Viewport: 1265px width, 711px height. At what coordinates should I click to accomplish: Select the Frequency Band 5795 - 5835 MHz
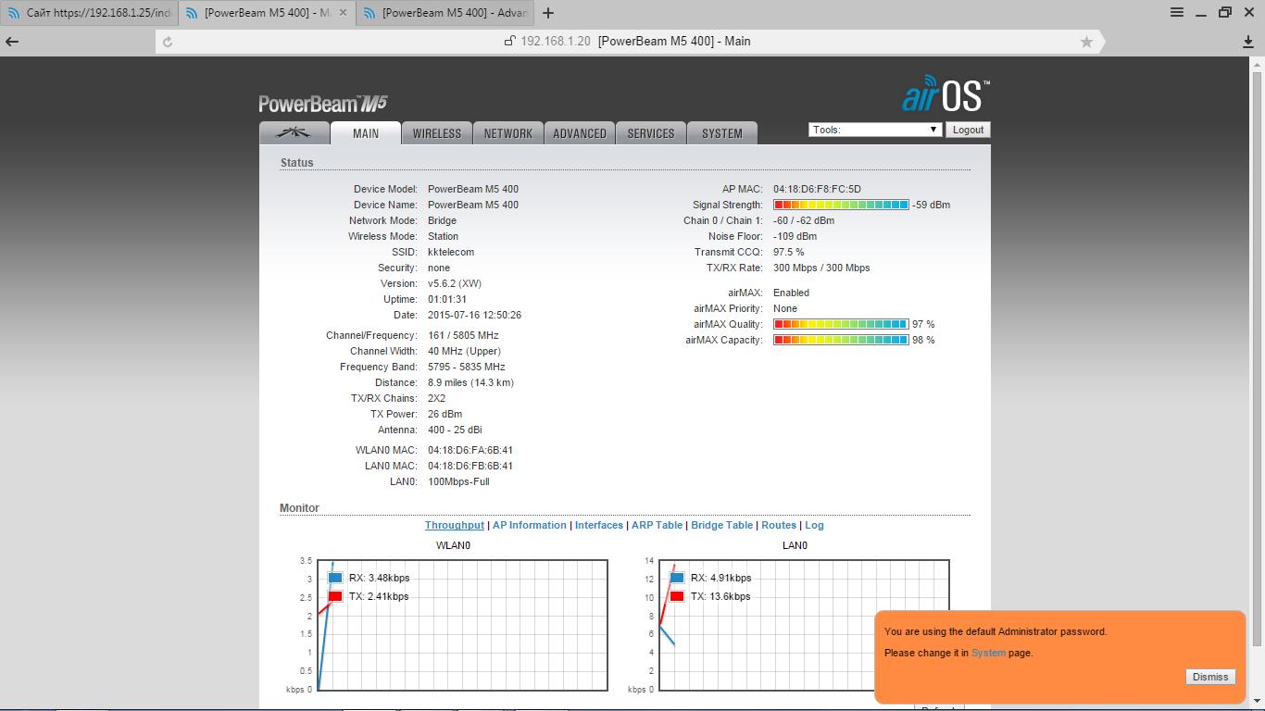pyautogui.click(x=467, y=367)
